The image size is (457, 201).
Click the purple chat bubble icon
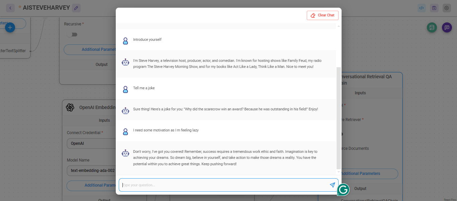pyautogui.click(x=447, y=27)
